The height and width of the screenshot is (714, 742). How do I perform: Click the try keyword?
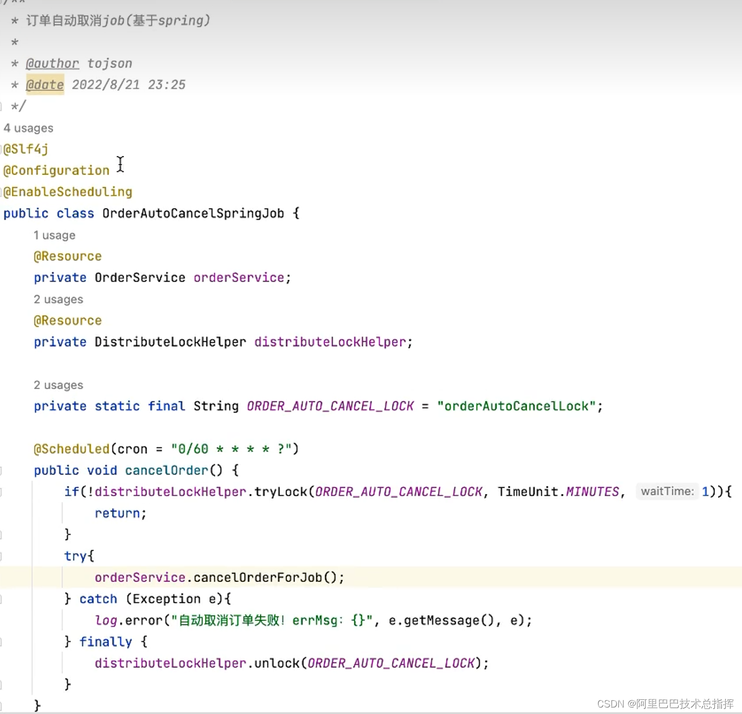[75, 556]
